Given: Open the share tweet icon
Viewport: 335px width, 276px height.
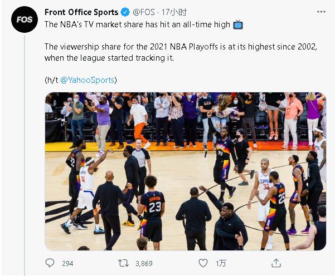Looking at the screenshot, I should (x=276, y=263).
